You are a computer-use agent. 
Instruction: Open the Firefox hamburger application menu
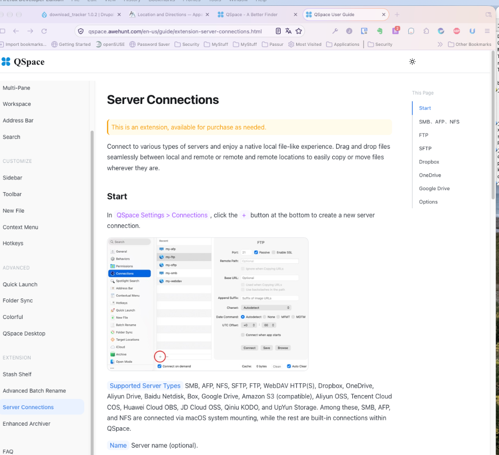point(487,31)
